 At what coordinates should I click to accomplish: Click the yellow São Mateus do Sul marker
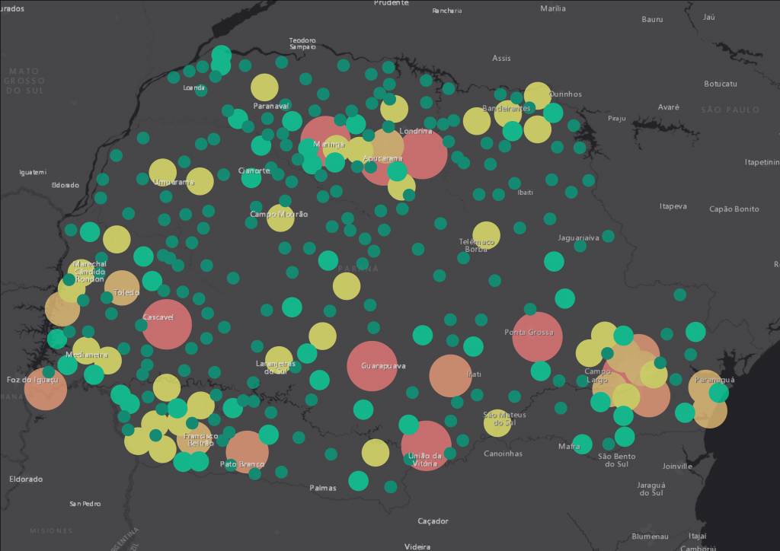[x=497, y=423]
